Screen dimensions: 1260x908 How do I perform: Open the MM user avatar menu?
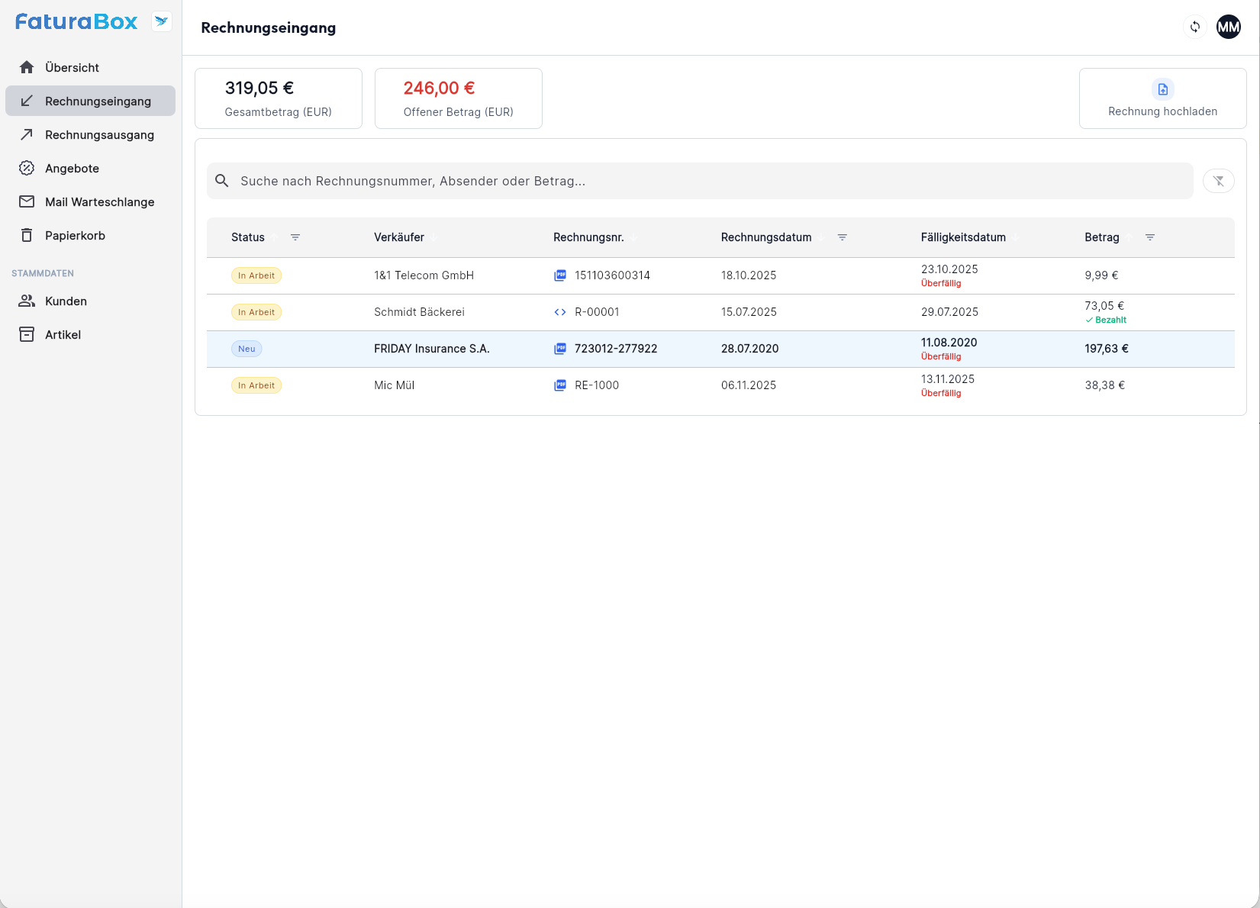[x=1228, y=27]
